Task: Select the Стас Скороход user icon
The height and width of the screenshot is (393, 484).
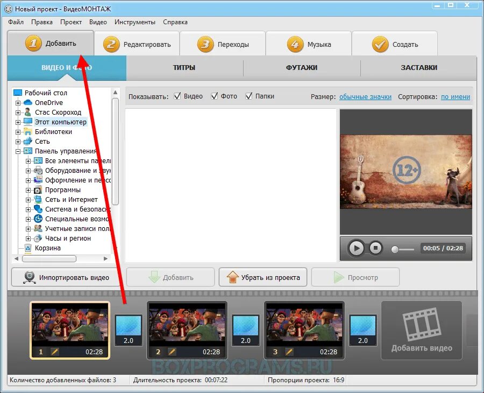Action: 28,112
